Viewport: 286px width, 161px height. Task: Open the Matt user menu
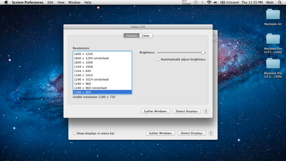click(x=270, y=2)
